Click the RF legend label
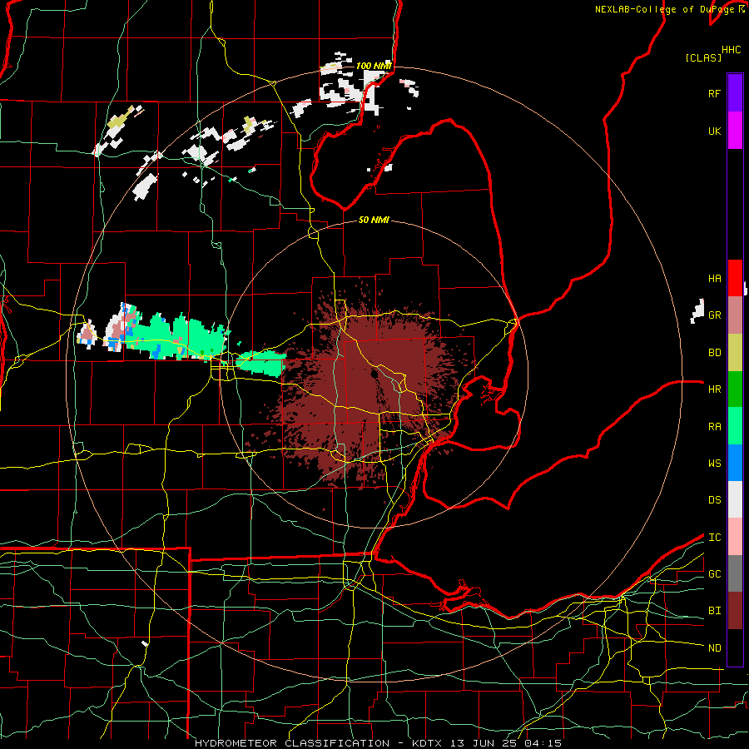Screen dimensions: 749x749 click(x=714, y=93)
